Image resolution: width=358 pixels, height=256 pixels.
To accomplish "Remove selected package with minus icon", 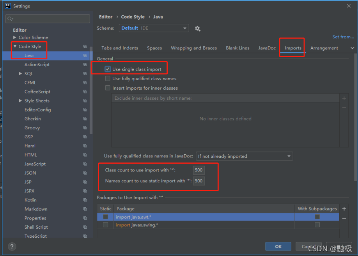I will point(344,218).
